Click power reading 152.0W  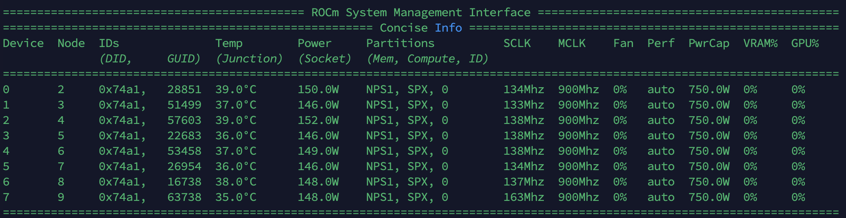point(318,120)
